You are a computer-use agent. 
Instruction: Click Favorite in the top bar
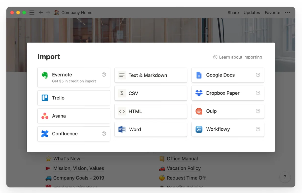pos(272,13)
